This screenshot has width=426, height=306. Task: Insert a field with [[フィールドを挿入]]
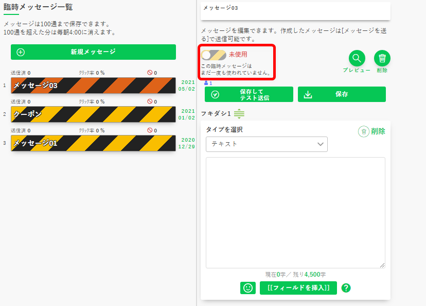[298, 288]
